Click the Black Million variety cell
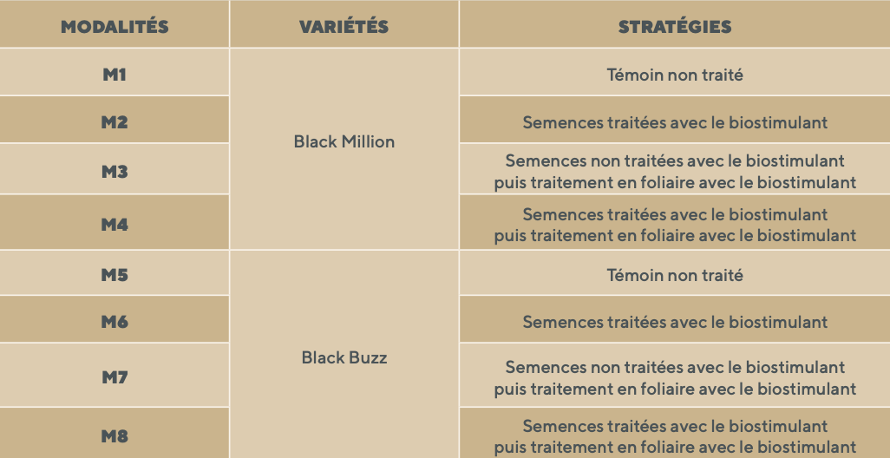This screenshot has width=890, height=458. pyautogui.click(x=344, y=141)
